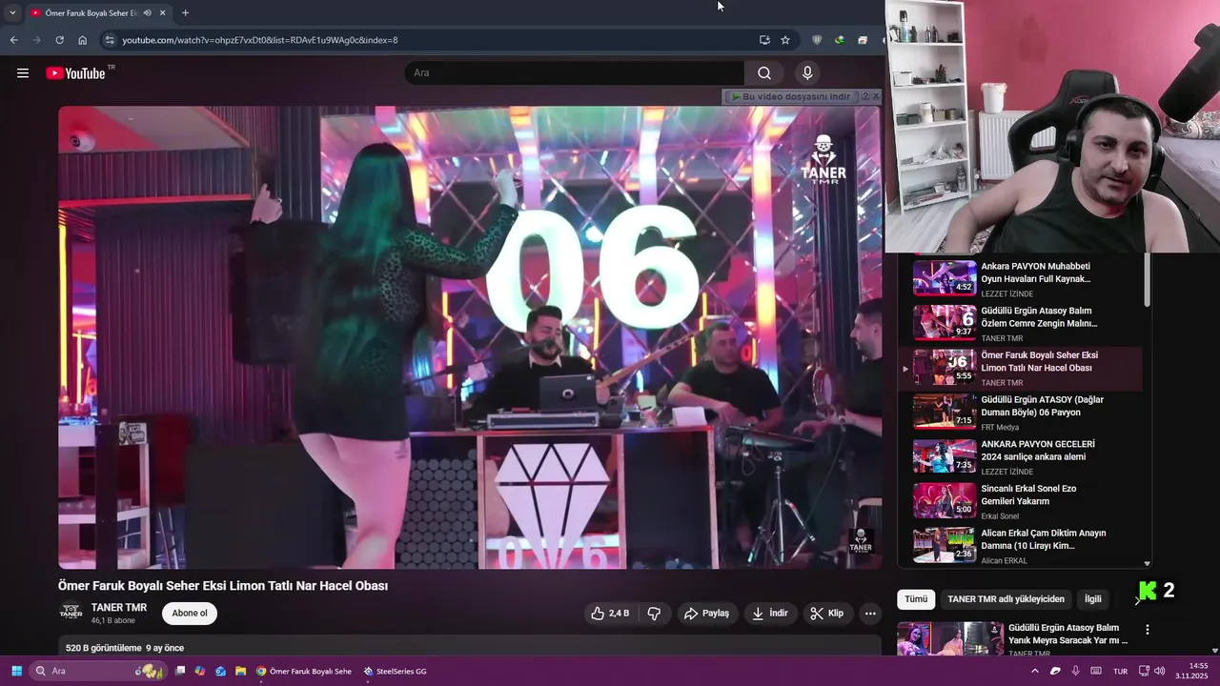Go to the YouTube home logo
The height and width of the screenshot is (686, 1220).
[x=76, y=73]
